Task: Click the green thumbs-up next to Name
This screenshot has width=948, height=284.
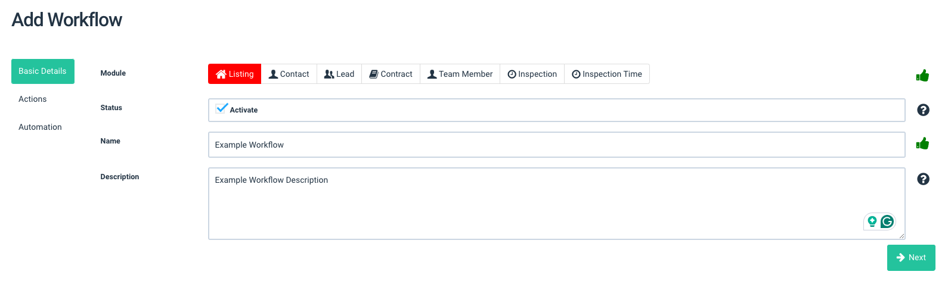Action: pyautogui.click(x=922, y=143)
